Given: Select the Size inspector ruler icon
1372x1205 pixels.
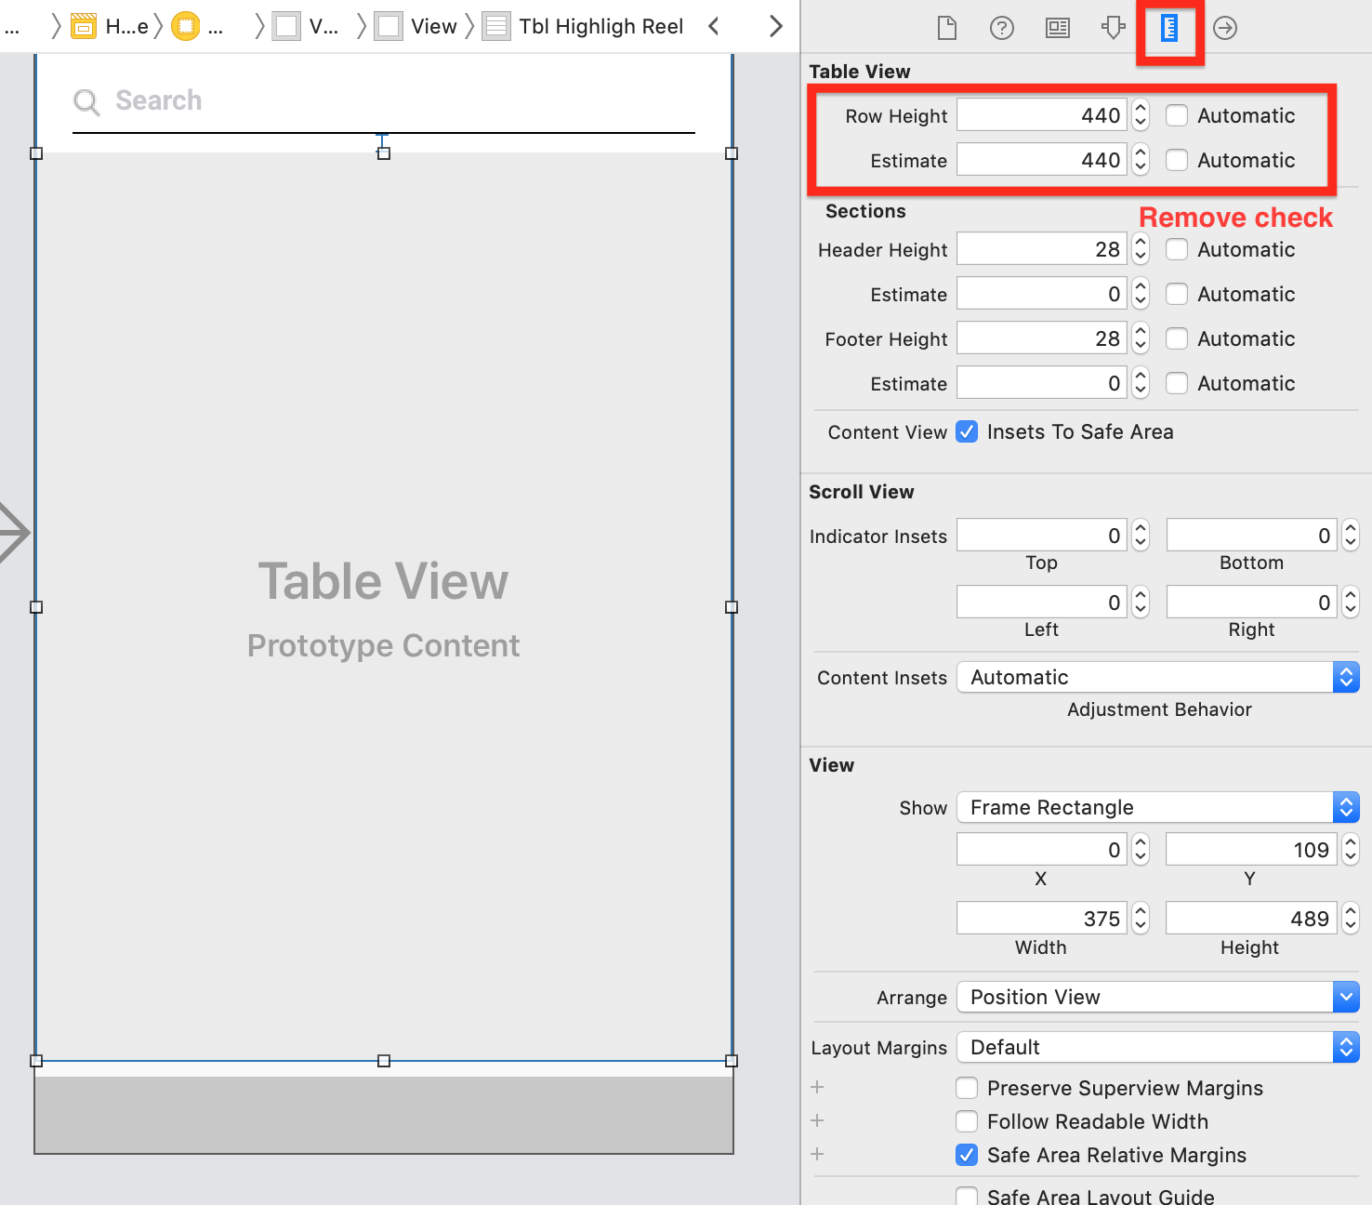Looking at the screenshot, I should [x=1169, y=28].
